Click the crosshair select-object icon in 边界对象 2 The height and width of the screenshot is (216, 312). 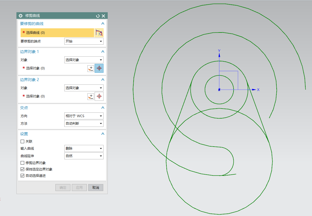click(x=99, y=96)
